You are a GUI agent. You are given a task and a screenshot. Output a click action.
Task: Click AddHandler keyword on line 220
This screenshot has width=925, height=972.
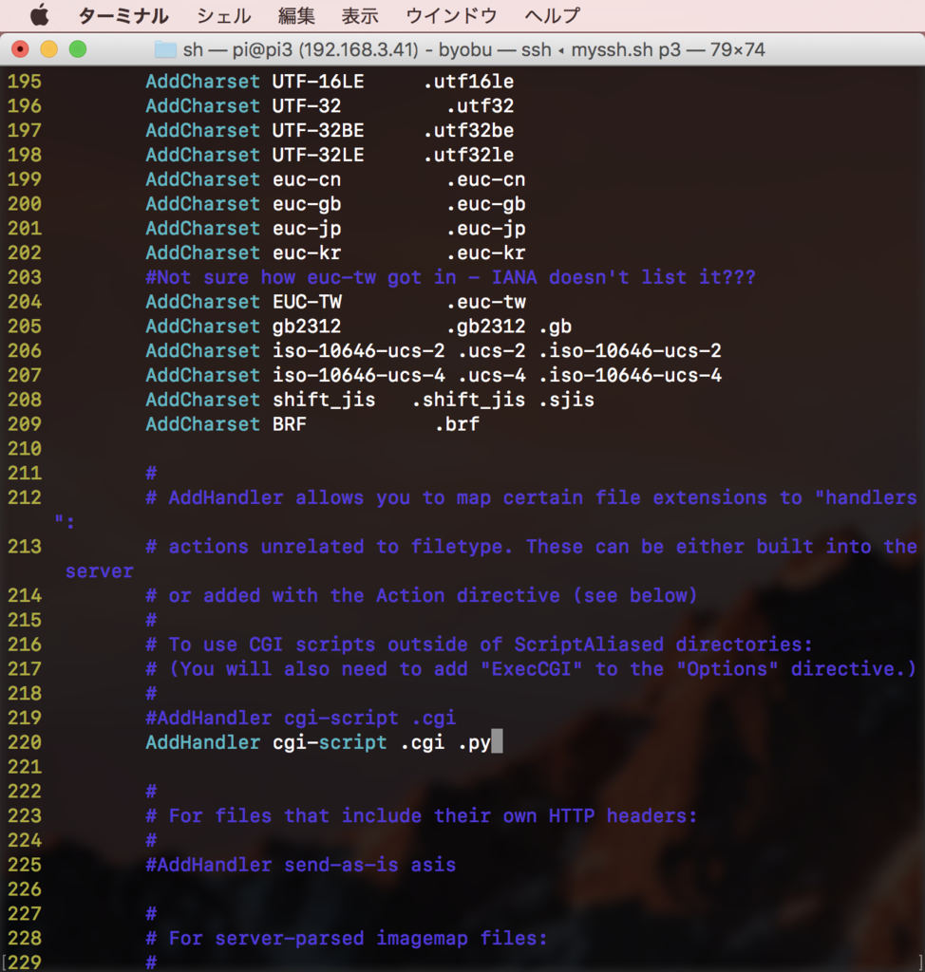point(203,742)
